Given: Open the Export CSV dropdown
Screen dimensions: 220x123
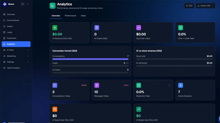Looking at the screenshot, I should (205, 6).
